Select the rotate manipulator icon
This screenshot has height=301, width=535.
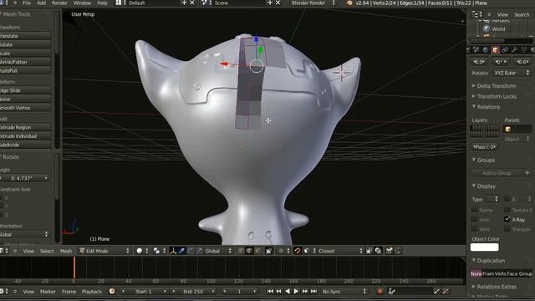click(x=191, y=251)
